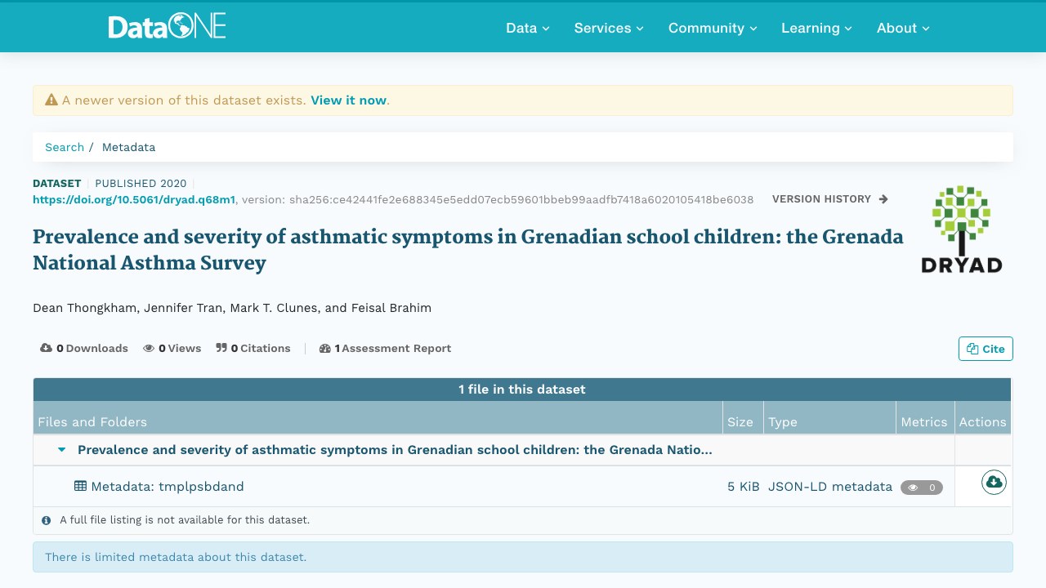Open the About menu
The image size is (1046, 588).
[903, 28]
